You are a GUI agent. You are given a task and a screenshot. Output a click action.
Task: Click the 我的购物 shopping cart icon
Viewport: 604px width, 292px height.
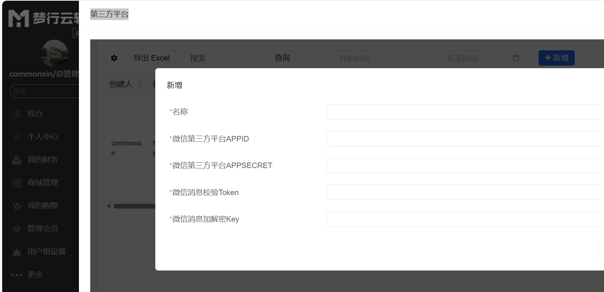coord(17,206)
